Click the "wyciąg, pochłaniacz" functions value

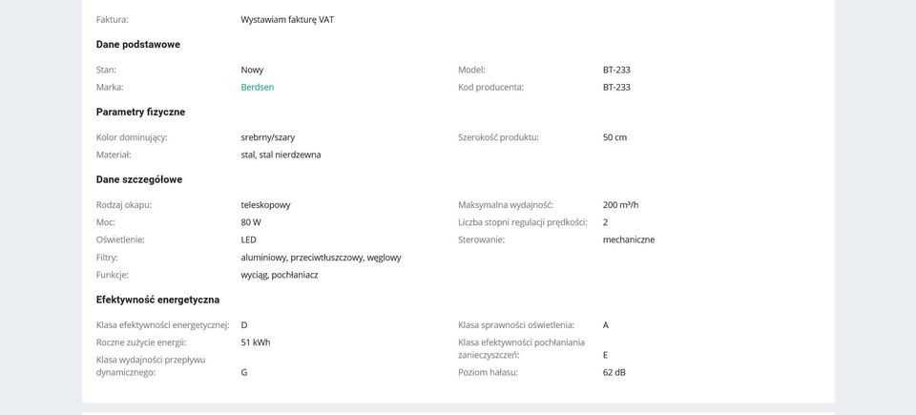280,275
